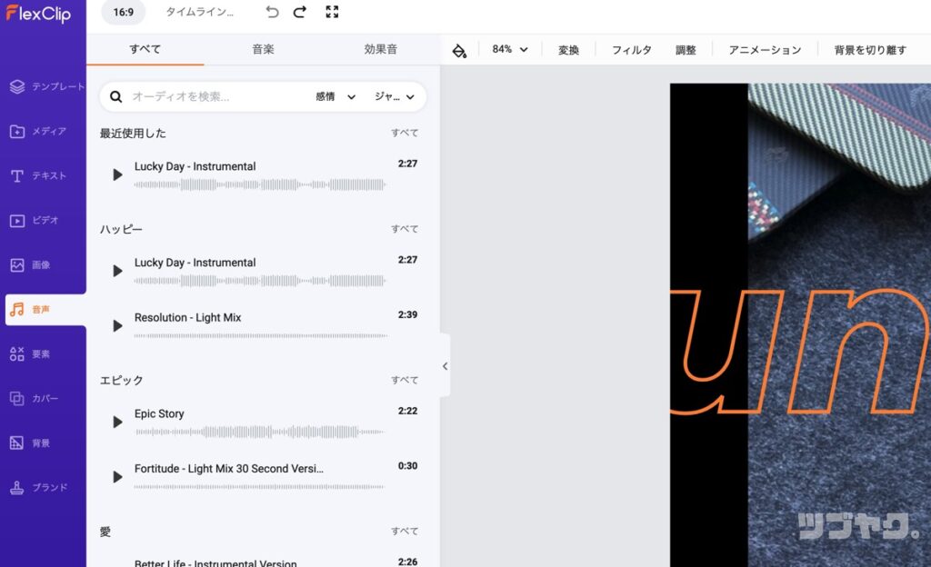Show all ハッピー (Happy) tracks
Image resolution: width=931 pixels, height=567 pixels.
(405, 229)
